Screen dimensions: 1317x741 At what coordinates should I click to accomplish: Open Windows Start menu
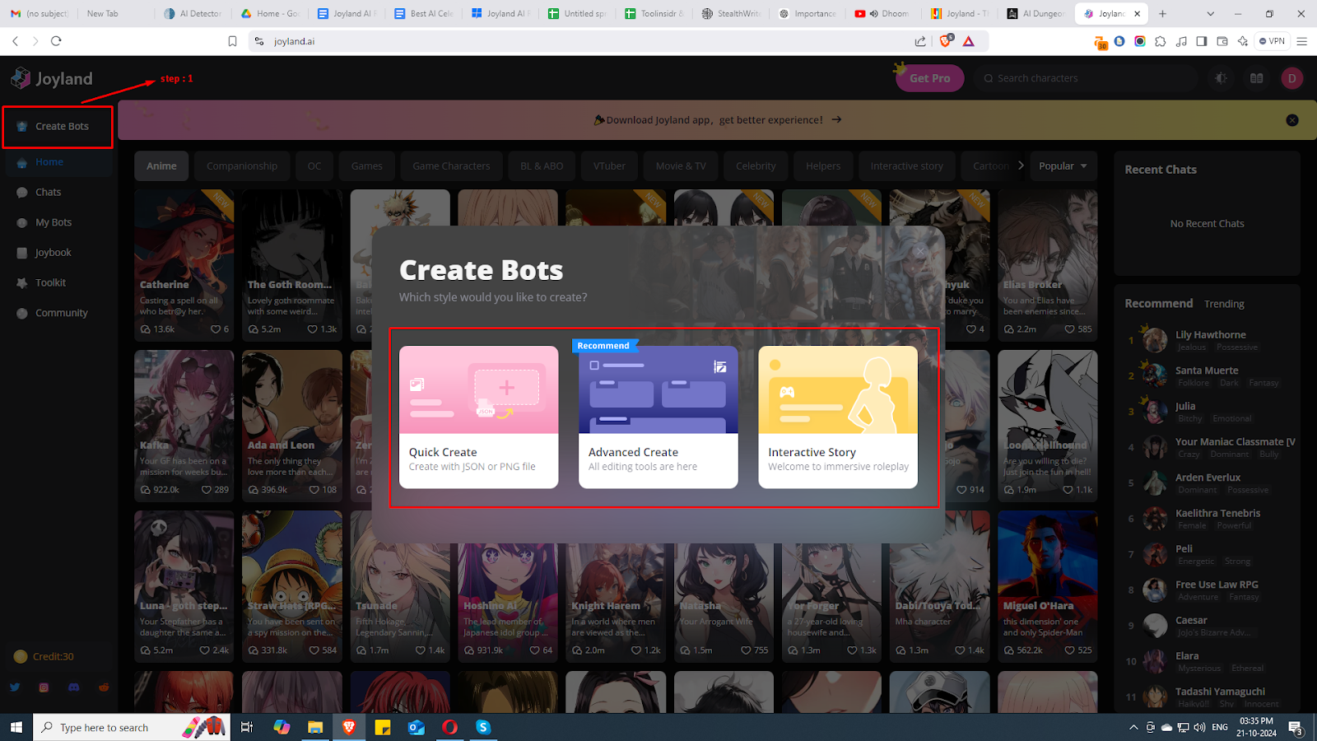[x=16, y=727]
